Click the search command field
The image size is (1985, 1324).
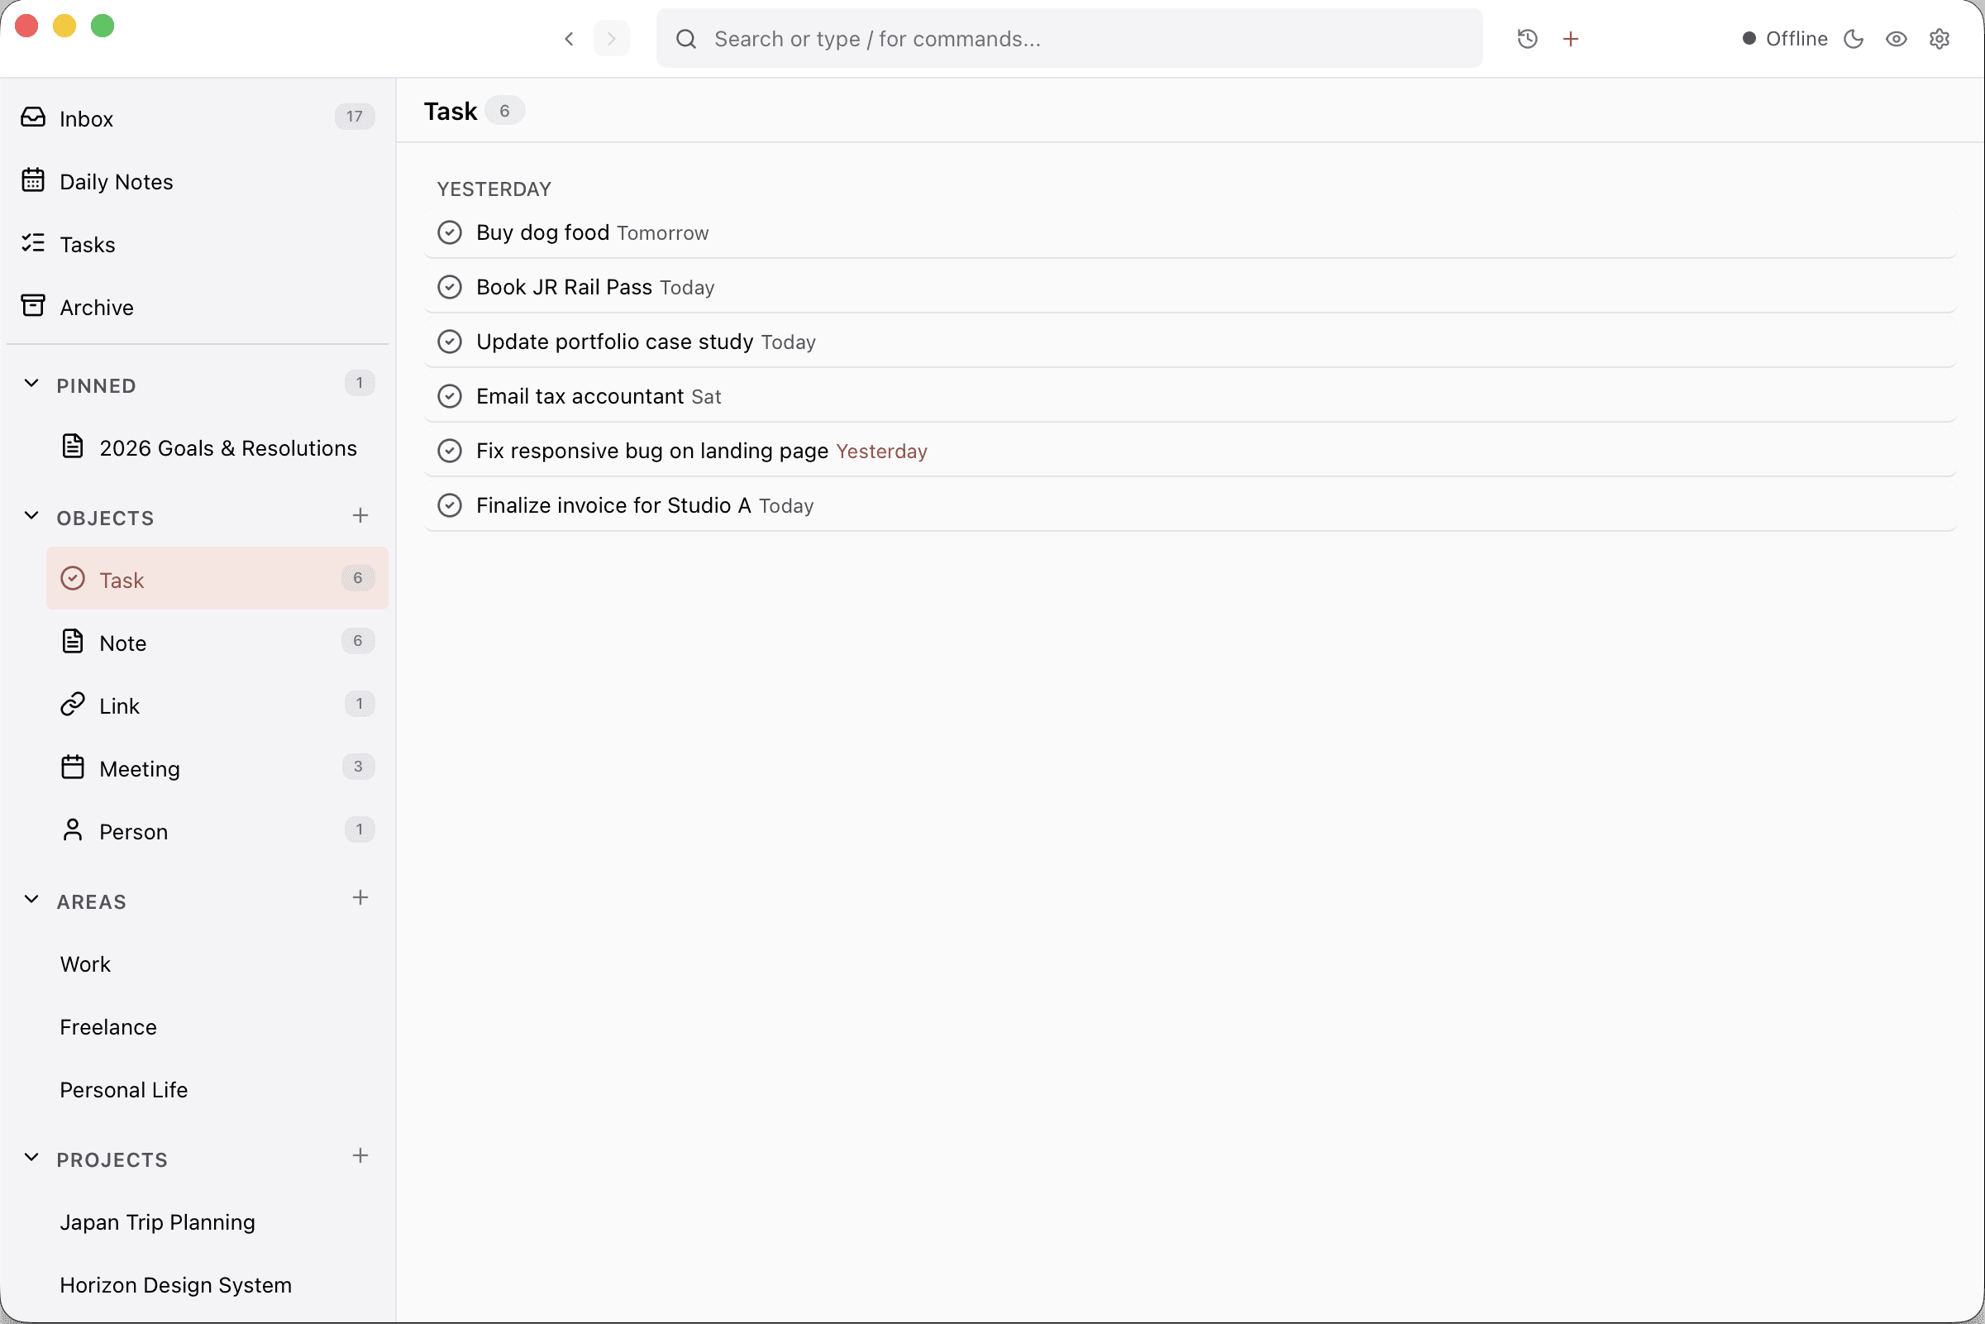pyautogui.click(x=1068, y=39)
